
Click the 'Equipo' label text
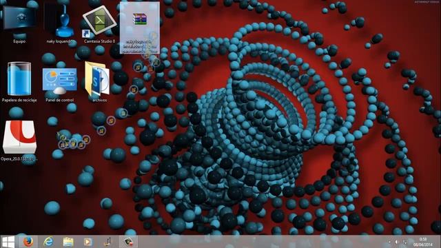pyautogui.click(x=19, y=41)
